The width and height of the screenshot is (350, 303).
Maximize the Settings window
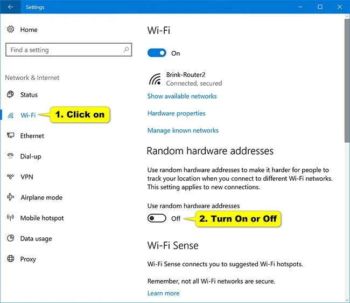[x=320, y=7]
